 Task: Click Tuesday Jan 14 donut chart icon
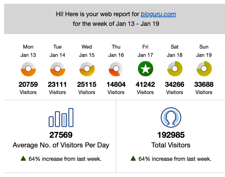(x=58, y=69)
